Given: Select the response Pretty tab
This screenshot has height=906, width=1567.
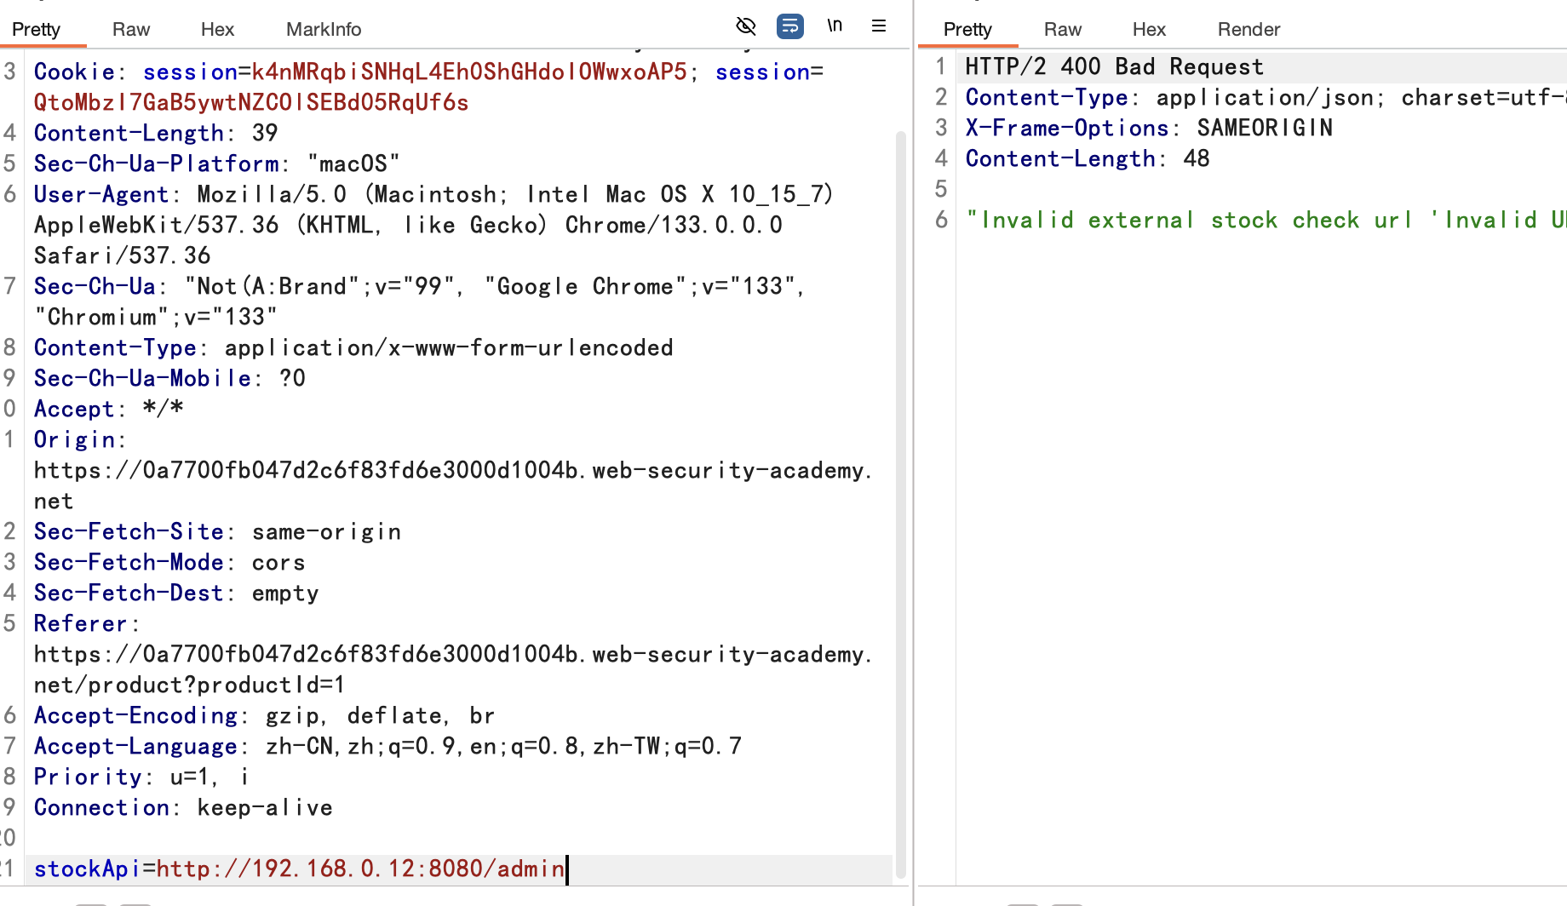Looking at the screenshot, I should point(967,30).
